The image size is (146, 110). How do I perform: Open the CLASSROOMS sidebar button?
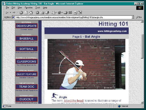coord(26,62)
